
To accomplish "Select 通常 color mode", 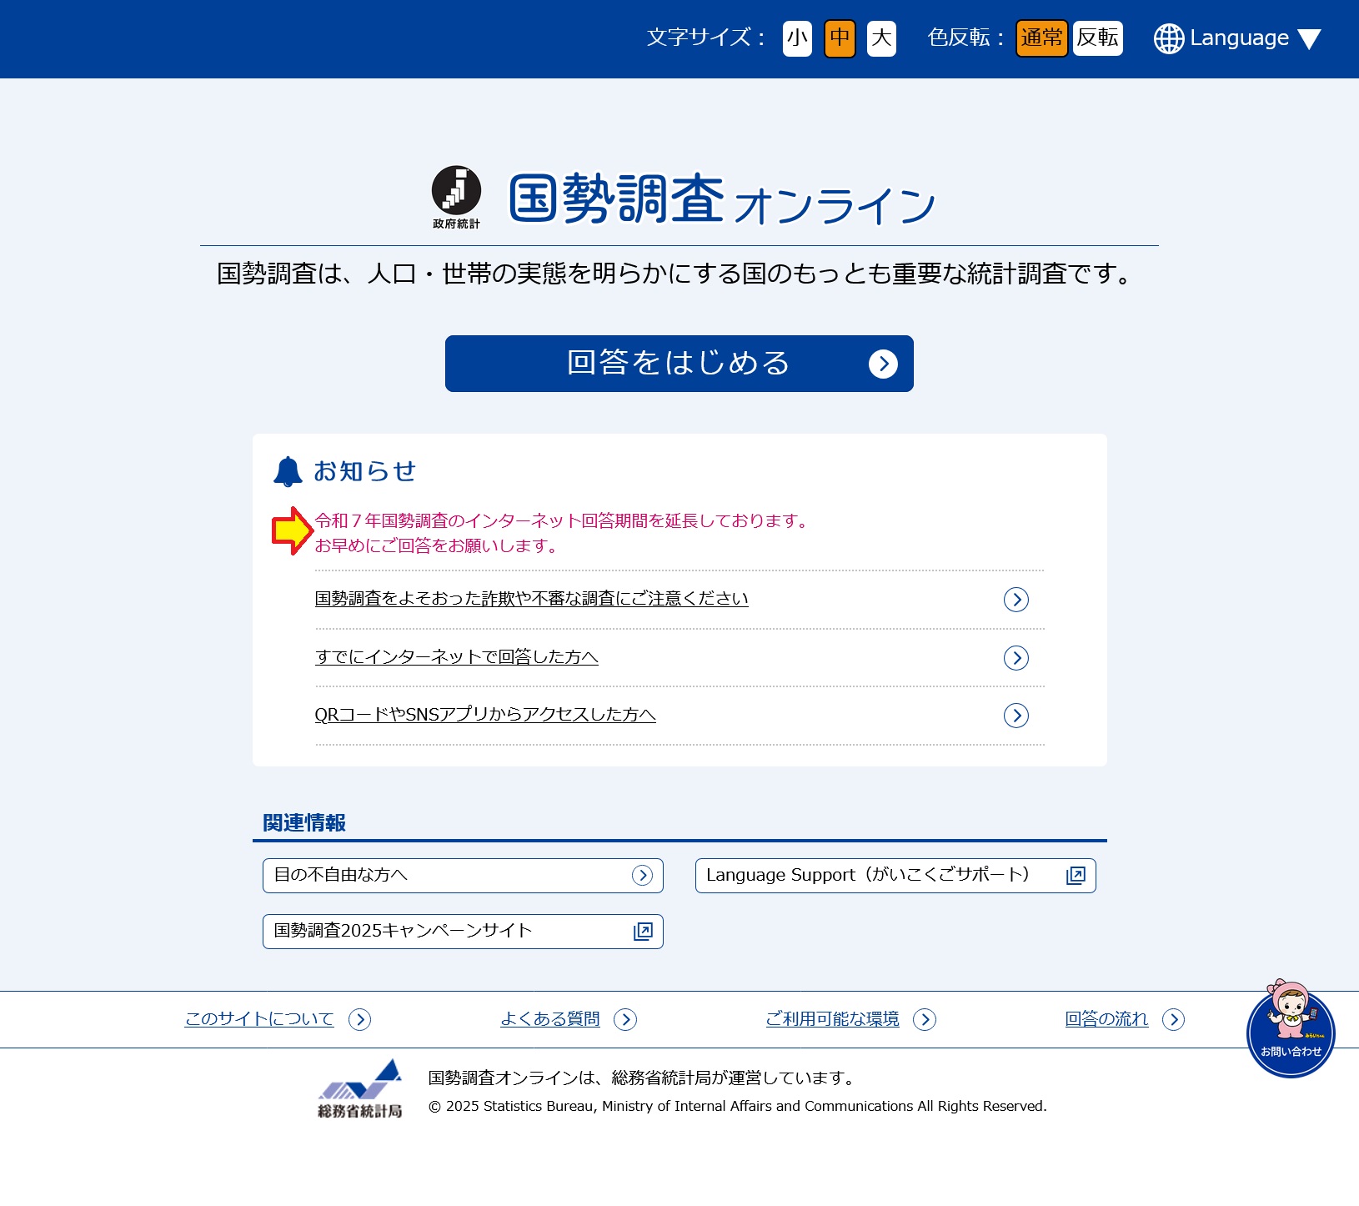I will [x=1041, y=38].
